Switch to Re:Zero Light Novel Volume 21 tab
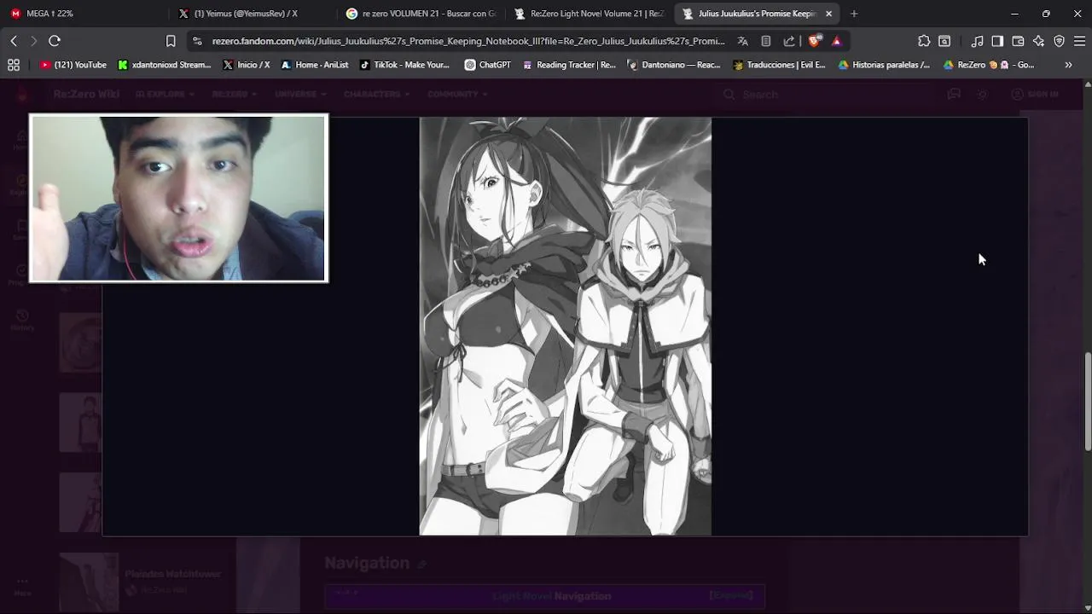1092x614 pixels. tap(588, 14)
